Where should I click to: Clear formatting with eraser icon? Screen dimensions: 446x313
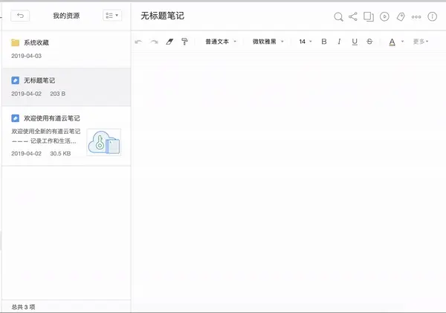click(169, 42)
